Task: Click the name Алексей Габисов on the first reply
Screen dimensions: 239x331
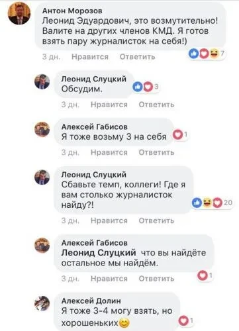Action: point(94,126)
